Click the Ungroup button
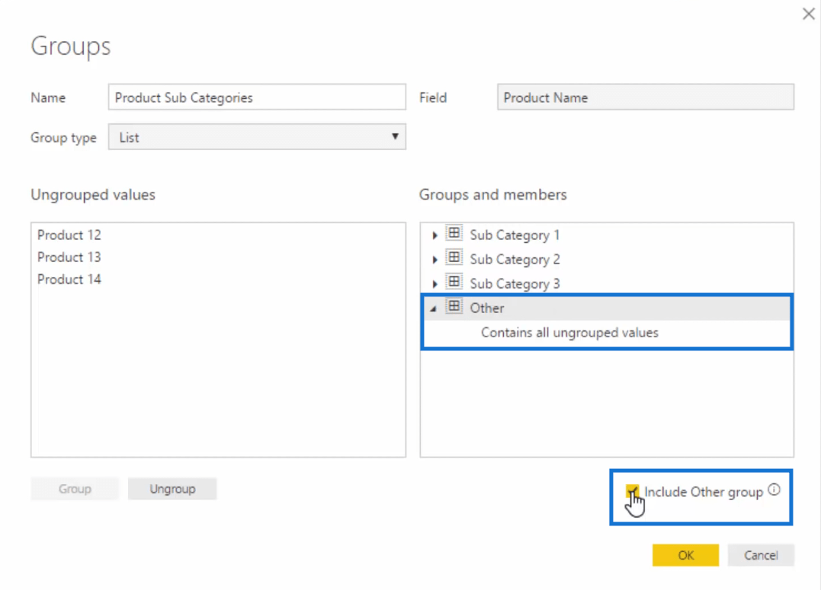The width and height of the screenshot is (821, 590). (172, 489)
